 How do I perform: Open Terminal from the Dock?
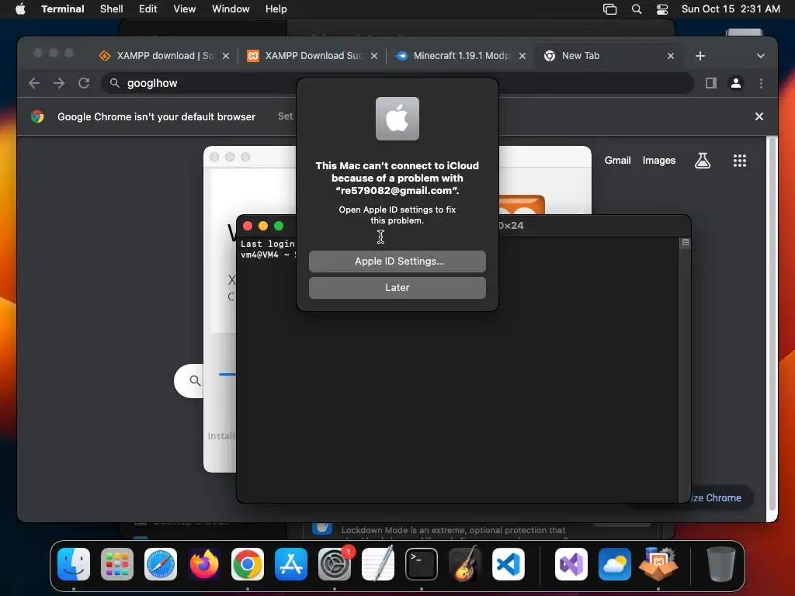pos(422,564)
